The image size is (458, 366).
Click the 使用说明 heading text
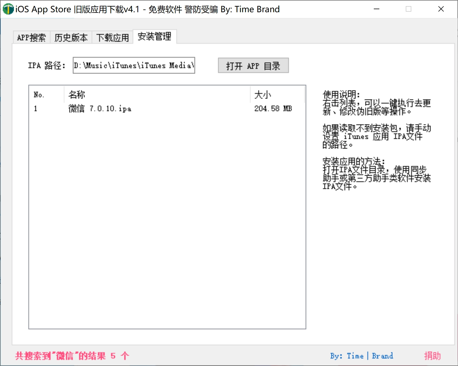click(x=341, y=94)
